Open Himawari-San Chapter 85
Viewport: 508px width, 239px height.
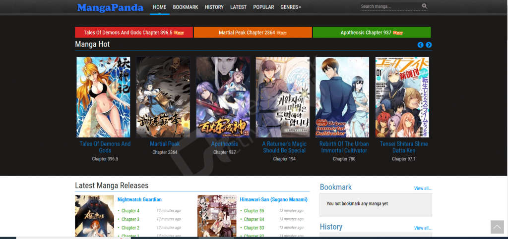(x=254, y=211)
